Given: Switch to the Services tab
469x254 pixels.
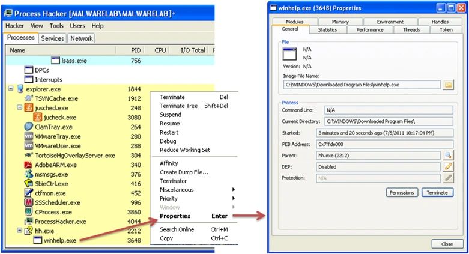Looking at the screenshot, I should [x=52, y=38].
